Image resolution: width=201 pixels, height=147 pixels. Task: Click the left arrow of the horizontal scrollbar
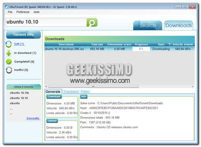46,87
